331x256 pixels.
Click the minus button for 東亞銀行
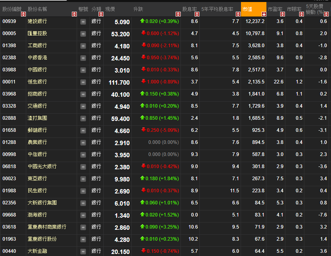coord(83,179)
